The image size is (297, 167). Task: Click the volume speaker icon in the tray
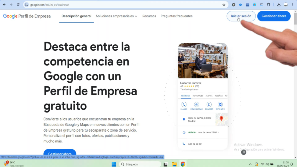(x=267, y=164)
